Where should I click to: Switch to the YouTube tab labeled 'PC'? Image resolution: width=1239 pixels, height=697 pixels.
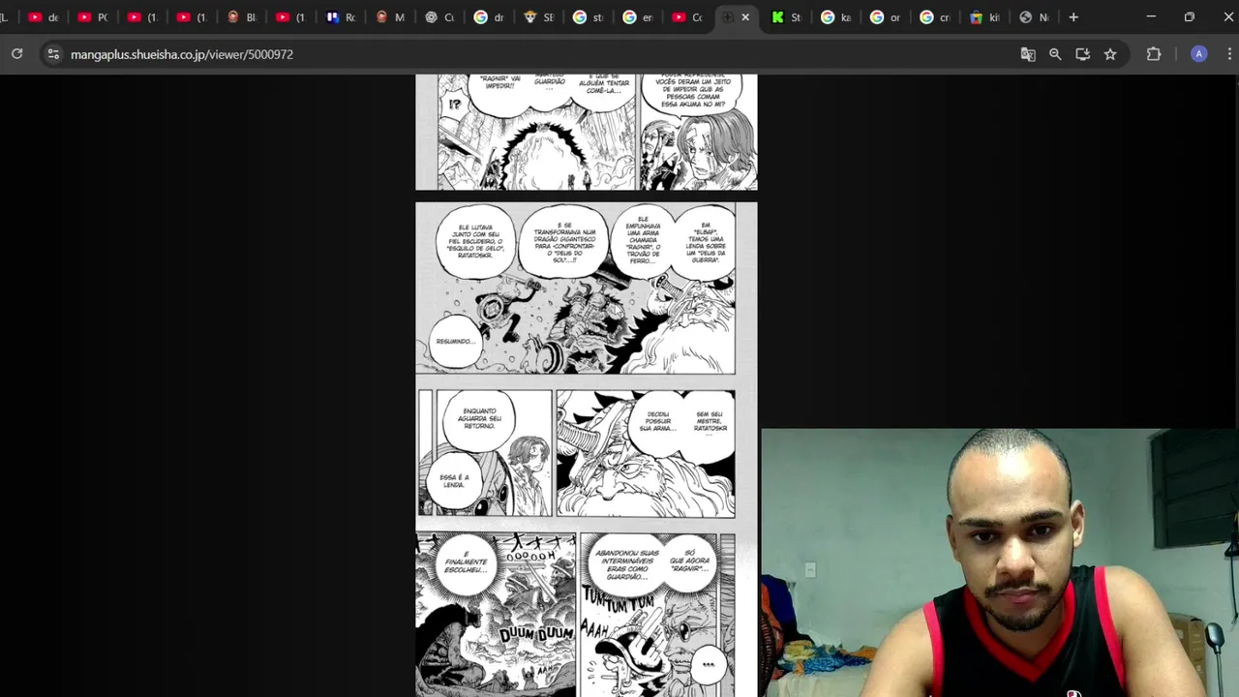[x=93, y=17]
